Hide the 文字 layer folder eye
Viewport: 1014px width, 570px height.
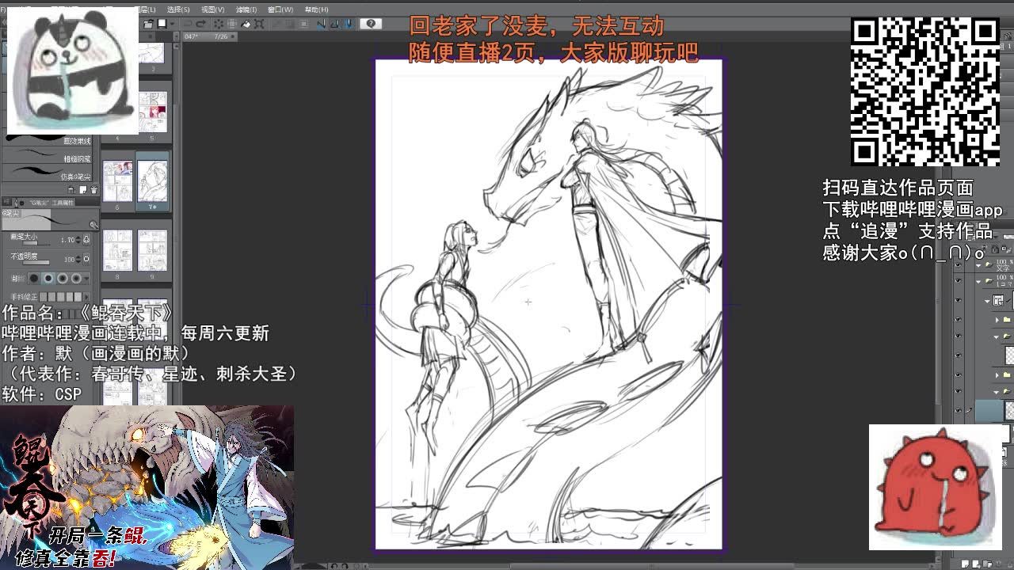(x=959, y=265)
